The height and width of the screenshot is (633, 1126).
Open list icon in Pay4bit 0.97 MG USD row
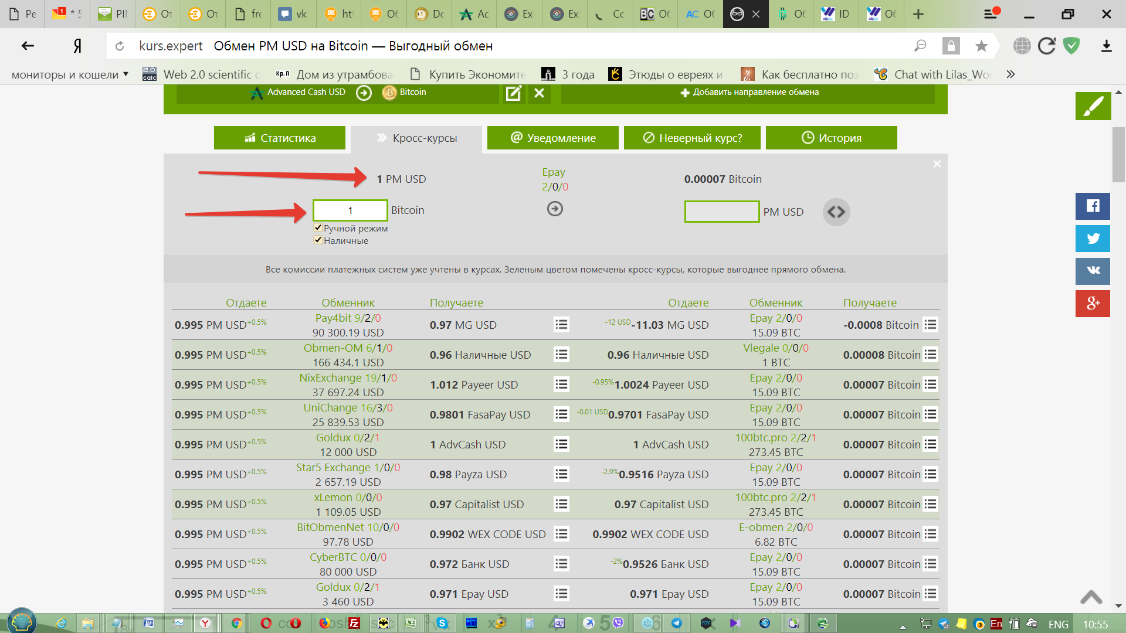561,324
